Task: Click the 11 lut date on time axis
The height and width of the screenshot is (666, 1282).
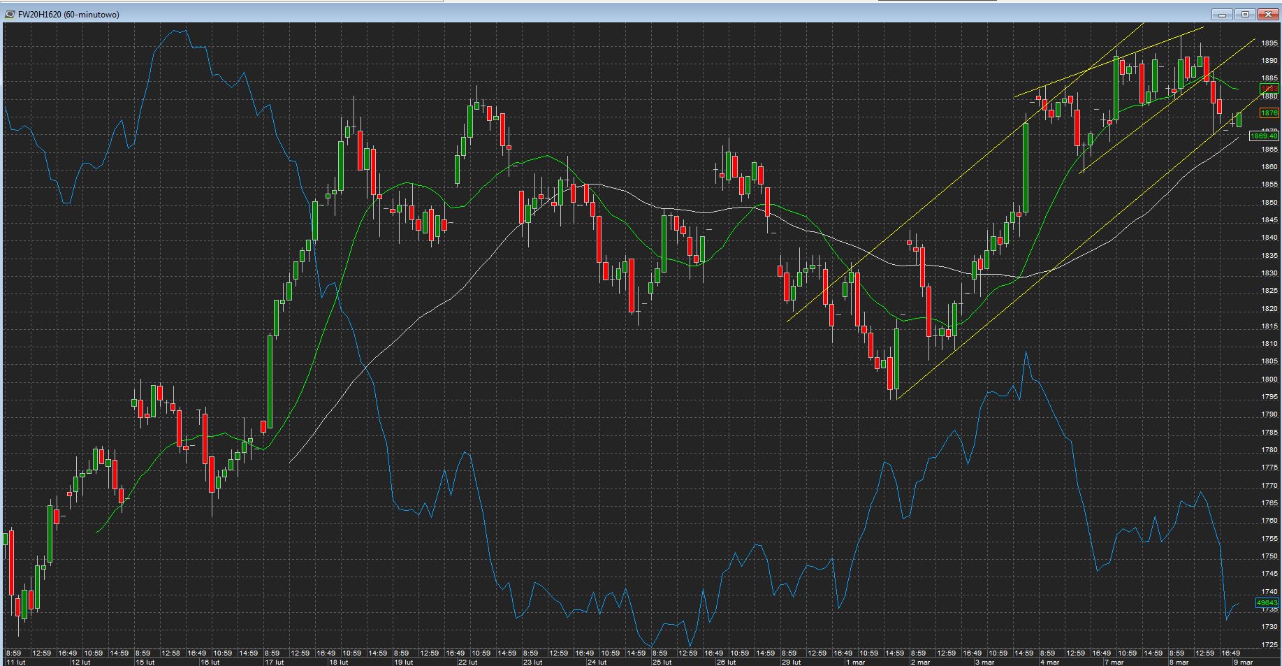Action: coord(15,662)
